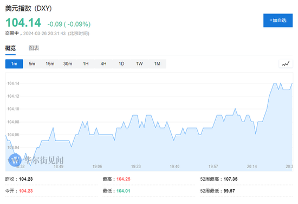Switch chart to 4H timeframe
Viewport: 298px width, 204px height.
tap(103, 64)
